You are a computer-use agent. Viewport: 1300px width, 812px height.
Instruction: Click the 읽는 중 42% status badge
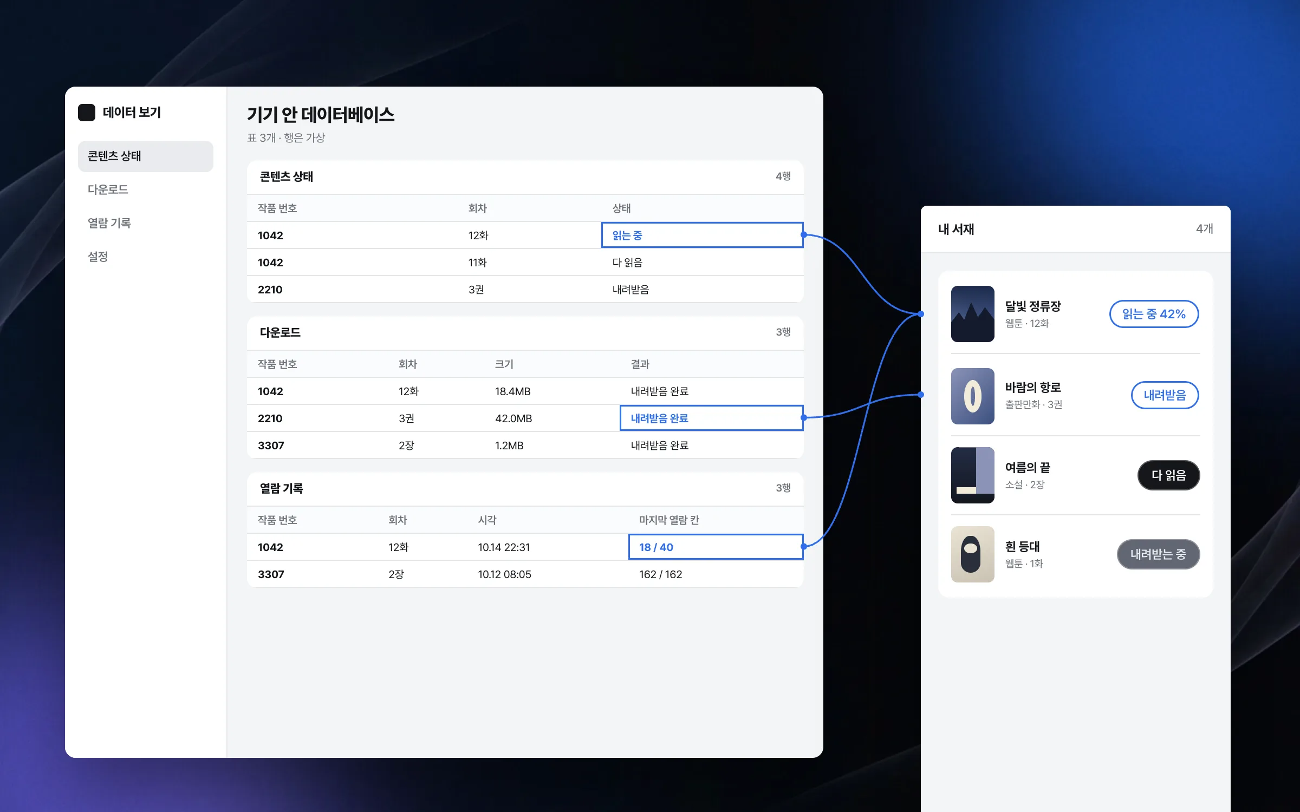(1154, 314)
